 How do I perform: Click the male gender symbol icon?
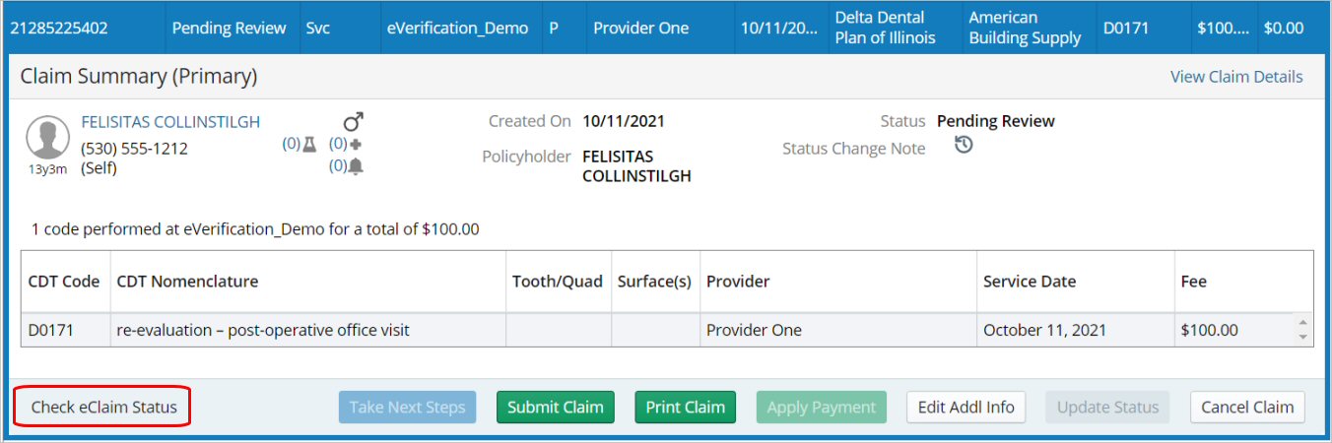[x=353, y=122]
